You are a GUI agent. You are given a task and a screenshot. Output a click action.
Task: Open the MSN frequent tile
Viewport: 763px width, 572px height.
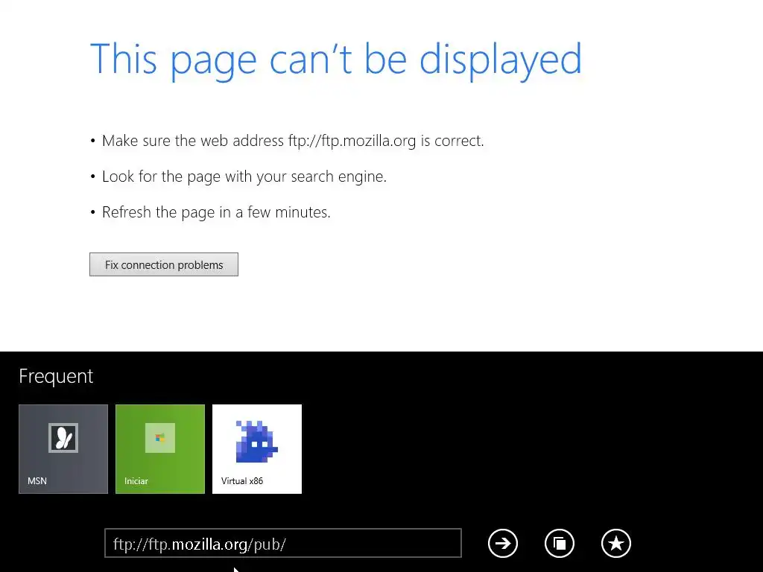[63, 449]
